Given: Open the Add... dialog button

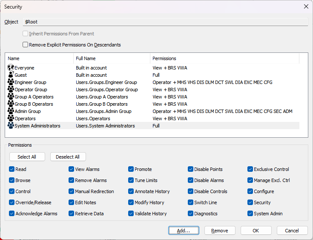Looking at the screenshot, I should pos(184,231).
